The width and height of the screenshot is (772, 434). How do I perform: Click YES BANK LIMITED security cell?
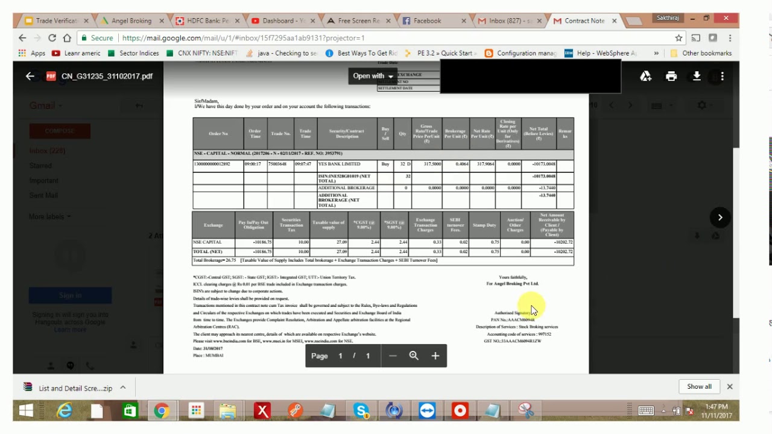347,164
